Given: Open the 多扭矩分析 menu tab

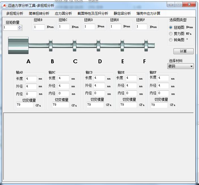Looking at the screenshot, I should (x=15, y=14).
